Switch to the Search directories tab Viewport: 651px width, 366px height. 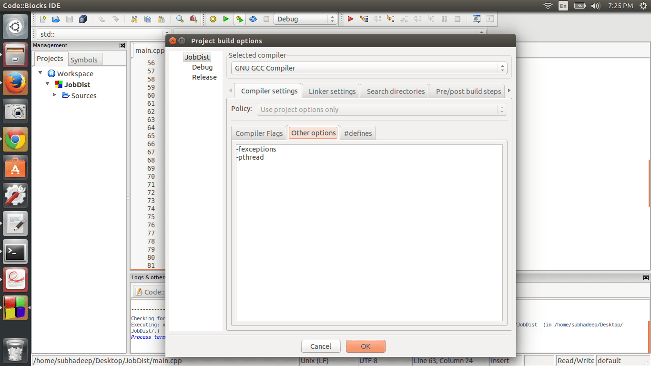396,91
